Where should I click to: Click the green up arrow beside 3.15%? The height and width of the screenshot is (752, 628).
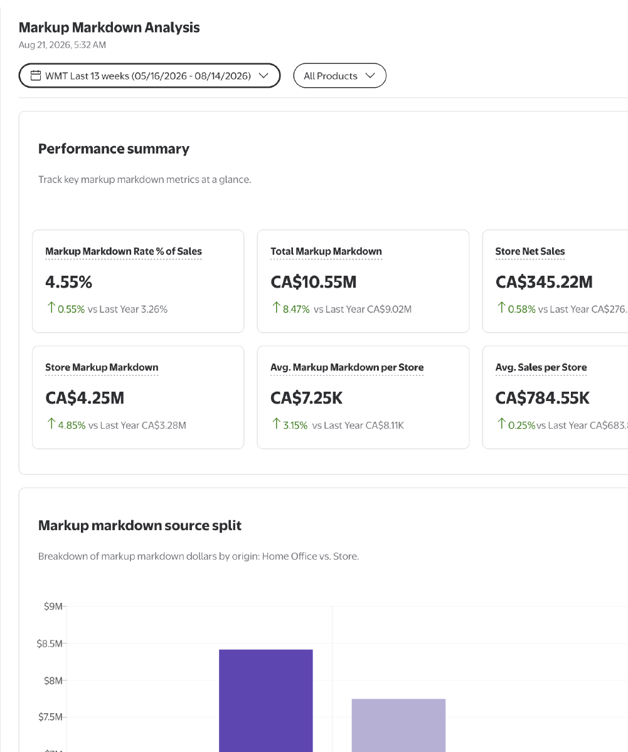point(276,423)
